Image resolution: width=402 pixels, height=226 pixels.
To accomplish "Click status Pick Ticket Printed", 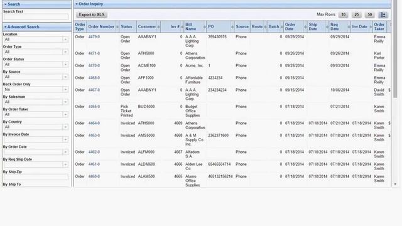I will tap(126, 111).
